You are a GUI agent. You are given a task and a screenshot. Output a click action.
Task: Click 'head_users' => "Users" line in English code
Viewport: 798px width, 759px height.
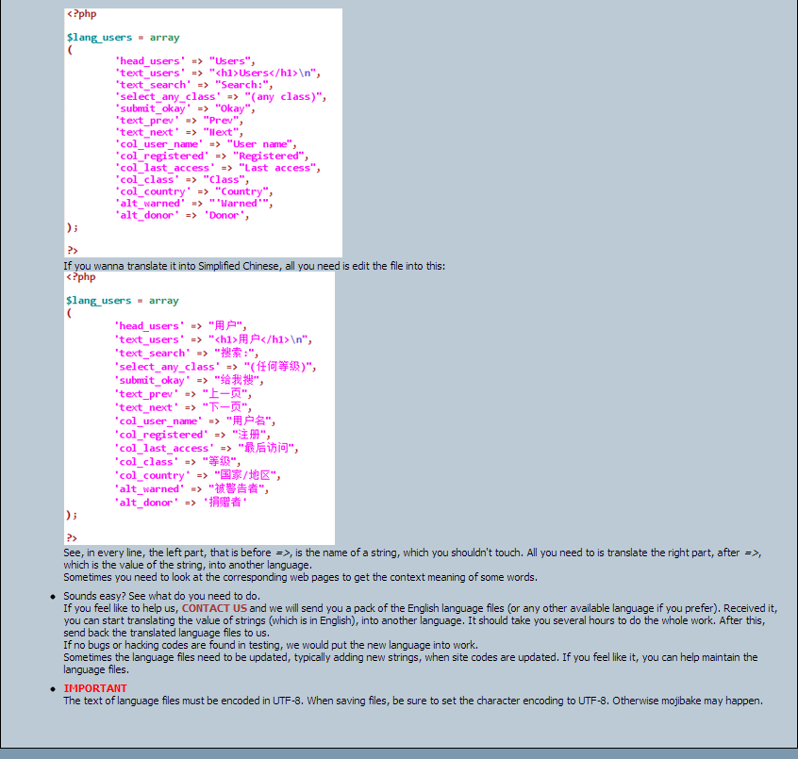point(185,61)
